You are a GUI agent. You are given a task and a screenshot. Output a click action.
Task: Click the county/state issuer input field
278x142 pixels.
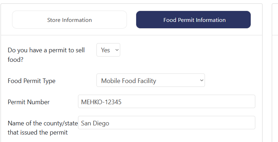(x=166, y=123)
